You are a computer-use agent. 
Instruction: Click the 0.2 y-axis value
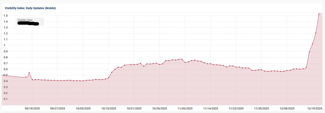pyautogui.click(x=5, y=93)
